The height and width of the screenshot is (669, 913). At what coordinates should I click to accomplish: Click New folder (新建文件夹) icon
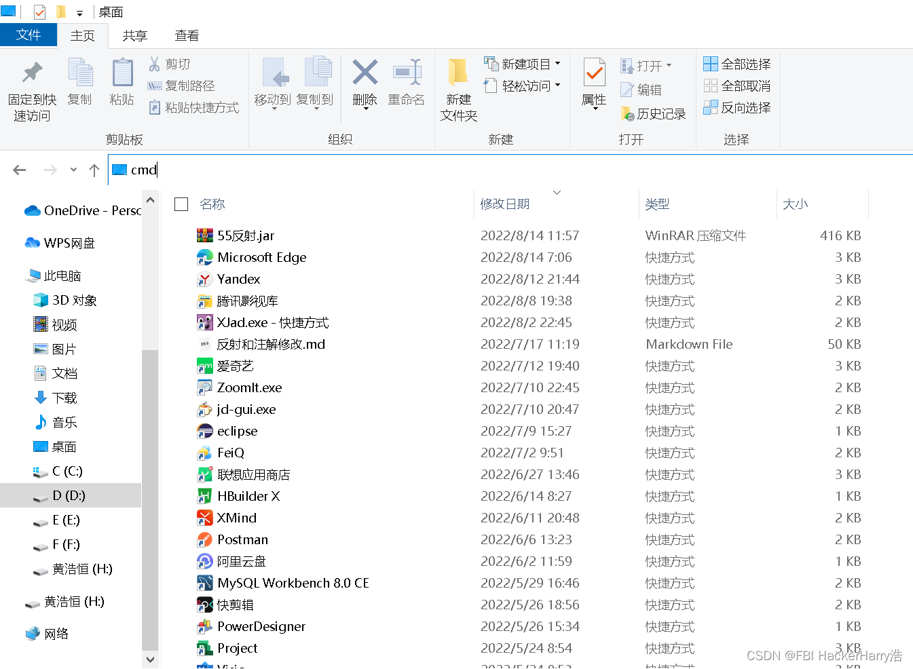458,73
